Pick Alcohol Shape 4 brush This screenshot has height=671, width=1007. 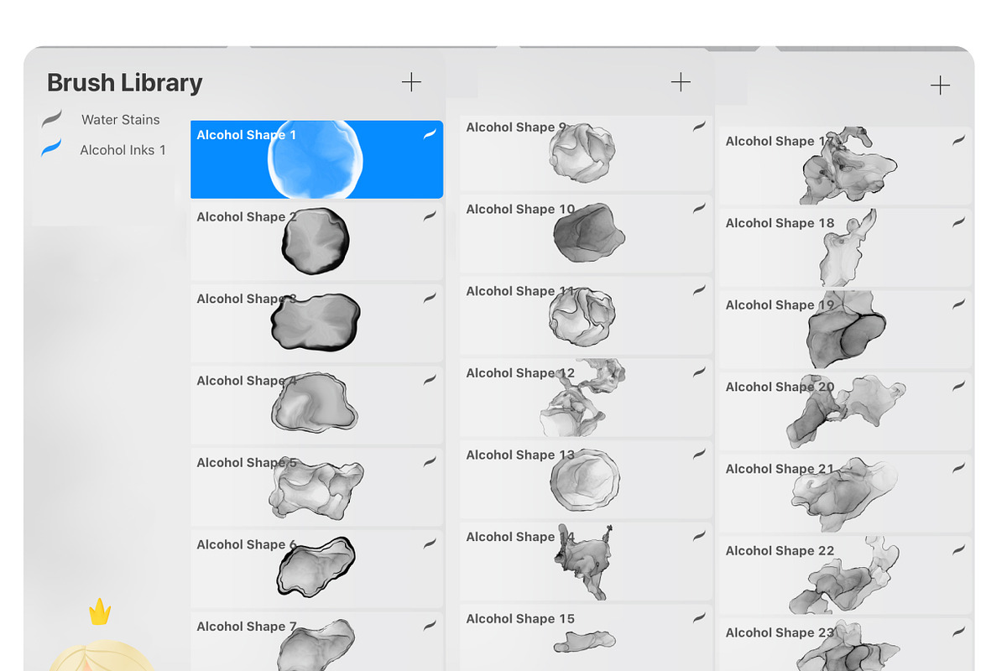[x=316, y=405]
